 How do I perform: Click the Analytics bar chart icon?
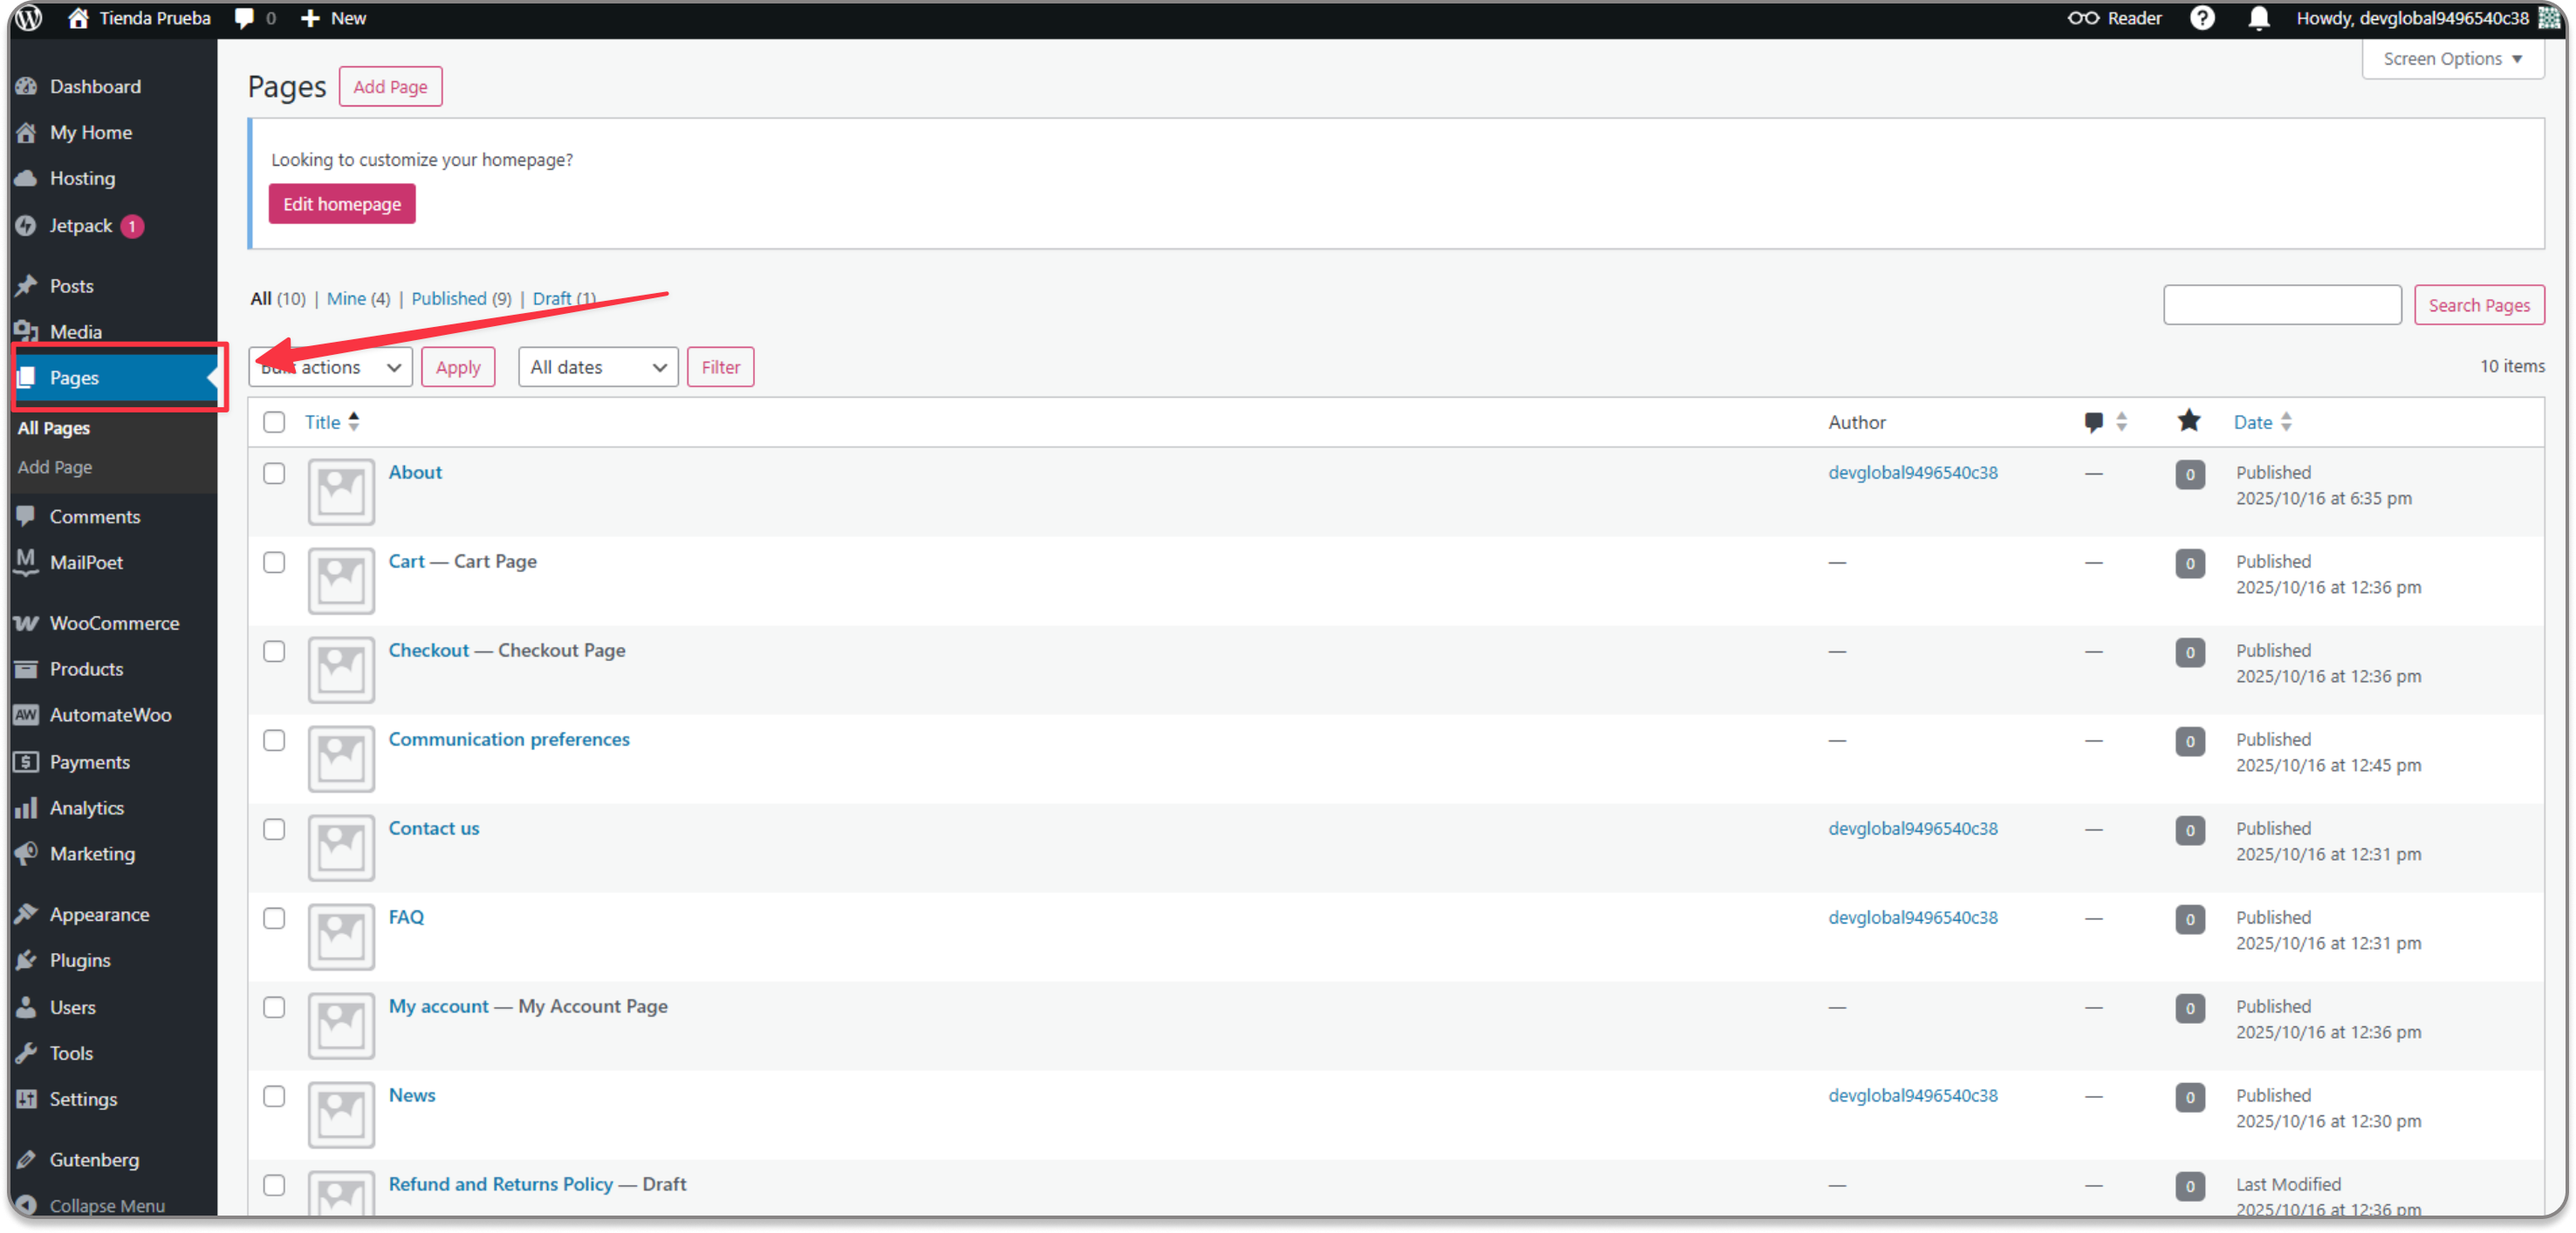pos(27,807)
